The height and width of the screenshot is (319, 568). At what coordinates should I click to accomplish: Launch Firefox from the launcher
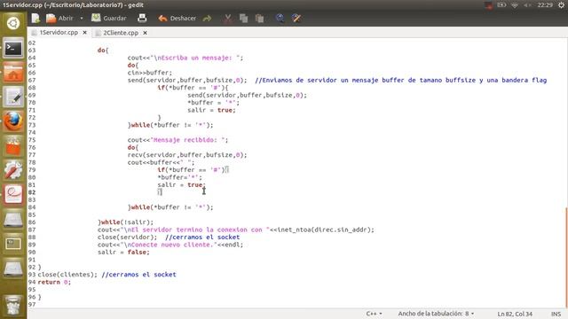13,121
